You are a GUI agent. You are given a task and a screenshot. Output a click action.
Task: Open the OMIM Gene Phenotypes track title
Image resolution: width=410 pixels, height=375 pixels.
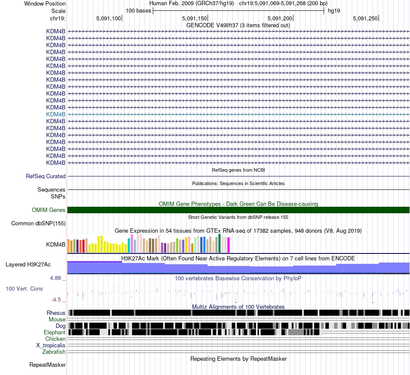[238, 204]
